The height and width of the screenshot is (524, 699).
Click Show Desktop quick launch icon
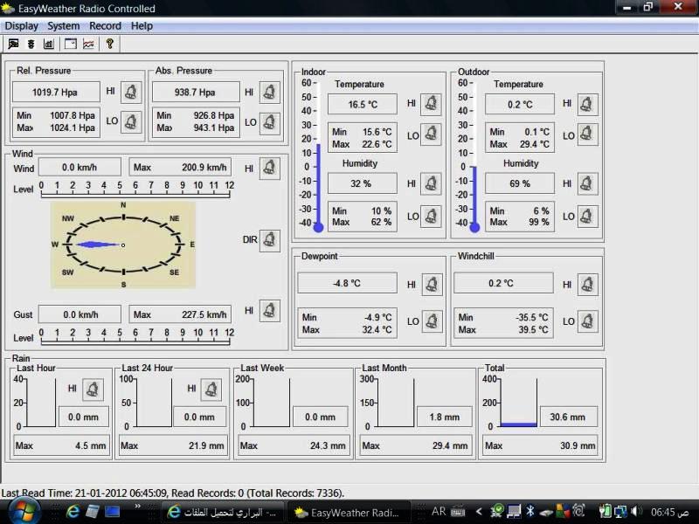113,512
